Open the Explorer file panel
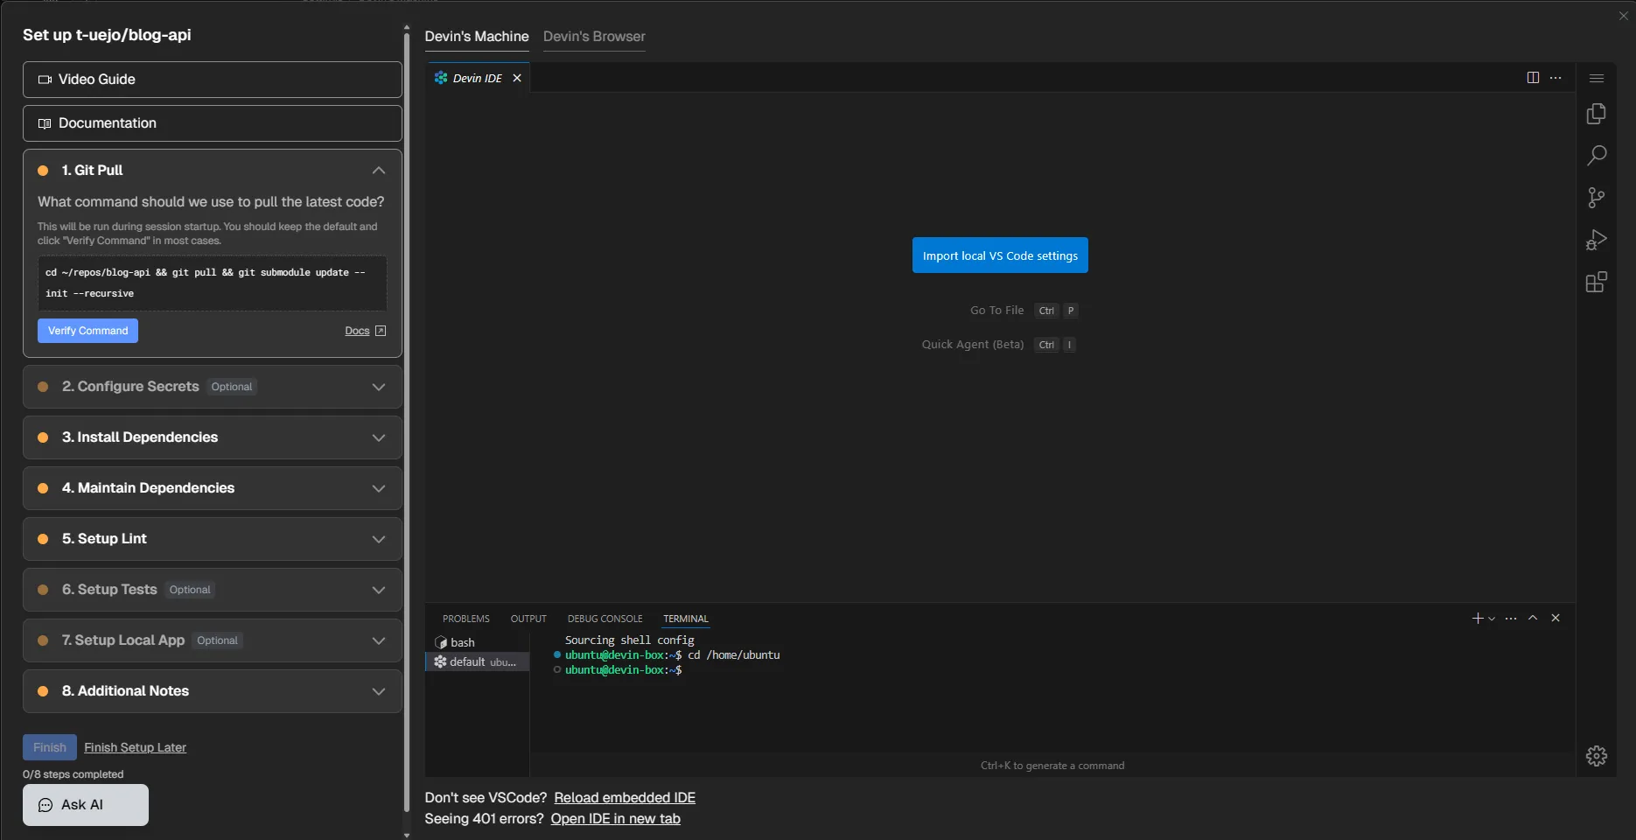Viewport: 1636px width, 840px height. click(1597, 114)
